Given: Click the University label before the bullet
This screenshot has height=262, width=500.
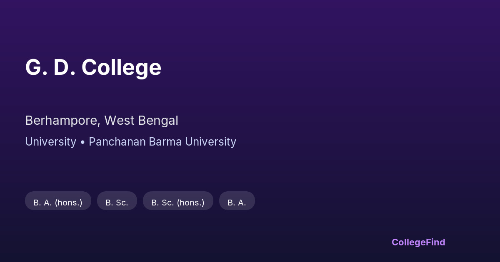Looking at the screenshot, I should [x=50, y=142].
